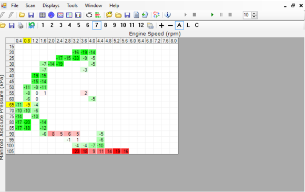Select the pale pink cell showing 2

coord(84,93)
